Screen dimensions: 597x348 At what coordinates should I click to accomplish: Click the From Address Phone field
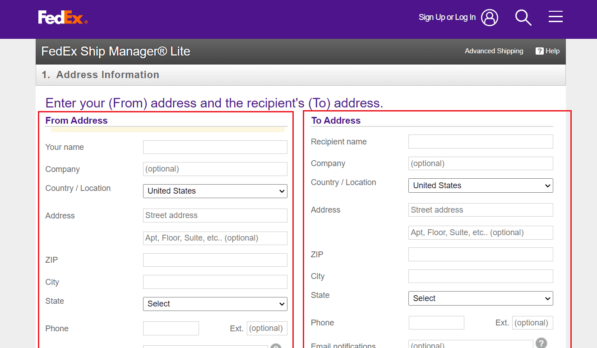[x=171, y=328]
